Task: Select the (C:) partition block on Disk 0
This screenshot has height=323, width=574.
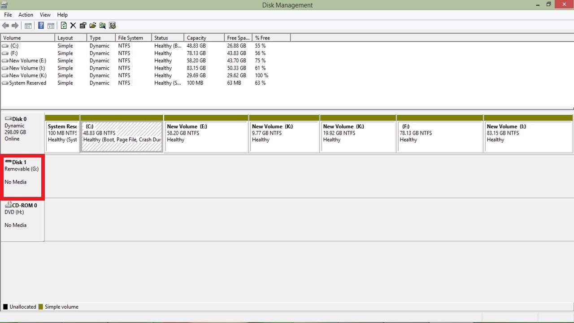Action: [122, 136]
